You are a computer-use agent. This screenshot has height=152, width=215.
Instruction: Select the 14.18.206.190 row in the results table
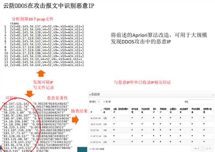151,118
